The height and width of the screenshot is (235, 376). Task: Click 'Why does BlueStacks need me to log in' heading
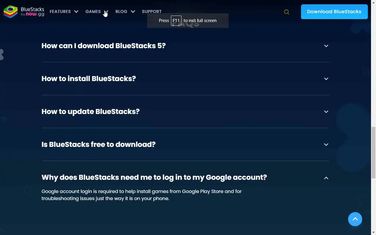154,177
